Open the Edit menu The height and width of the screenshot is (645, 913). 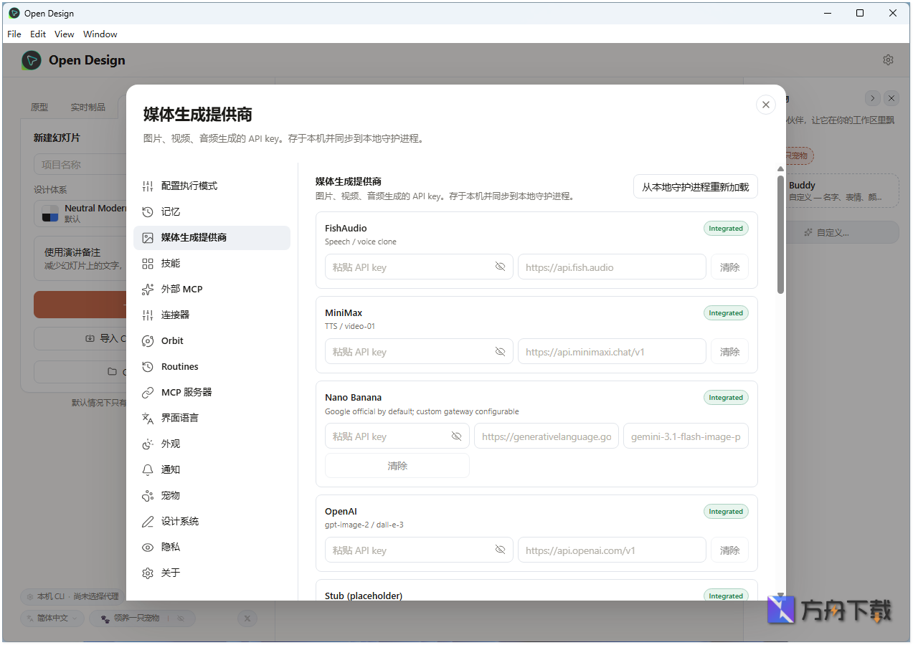[x=38, y=34]
